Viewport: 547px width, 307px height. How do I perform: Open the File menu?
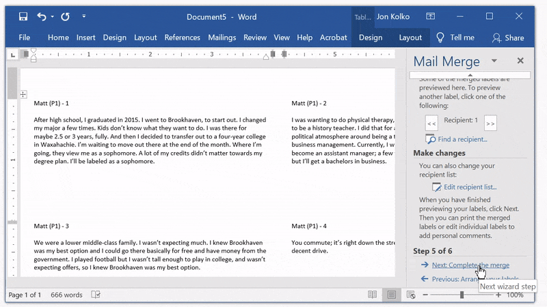[24, 38]
